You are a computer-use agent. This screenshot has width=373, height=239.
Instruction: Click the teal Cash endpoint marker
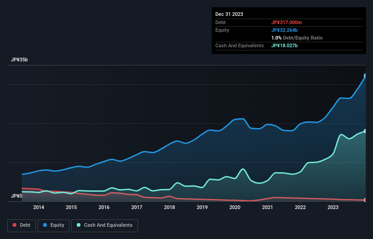click(365, 131)
